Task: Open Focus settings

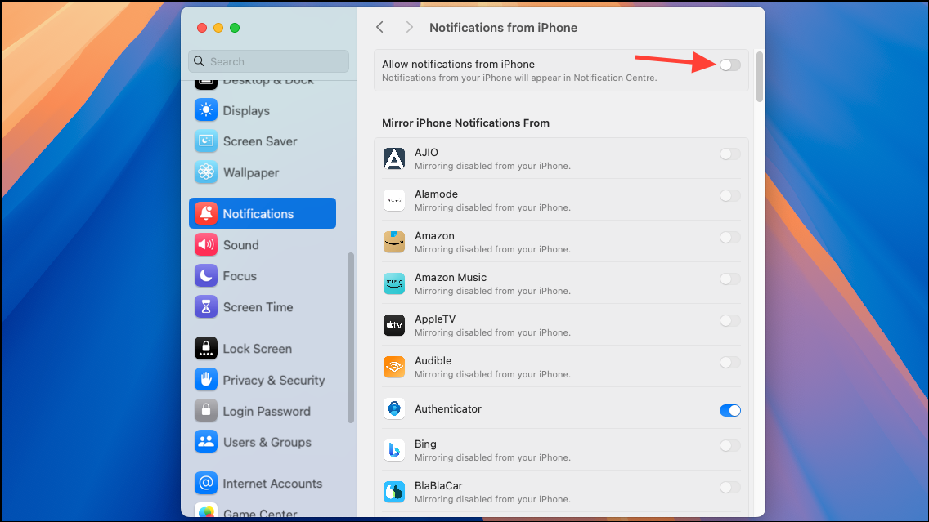Action: pos(263,276)
